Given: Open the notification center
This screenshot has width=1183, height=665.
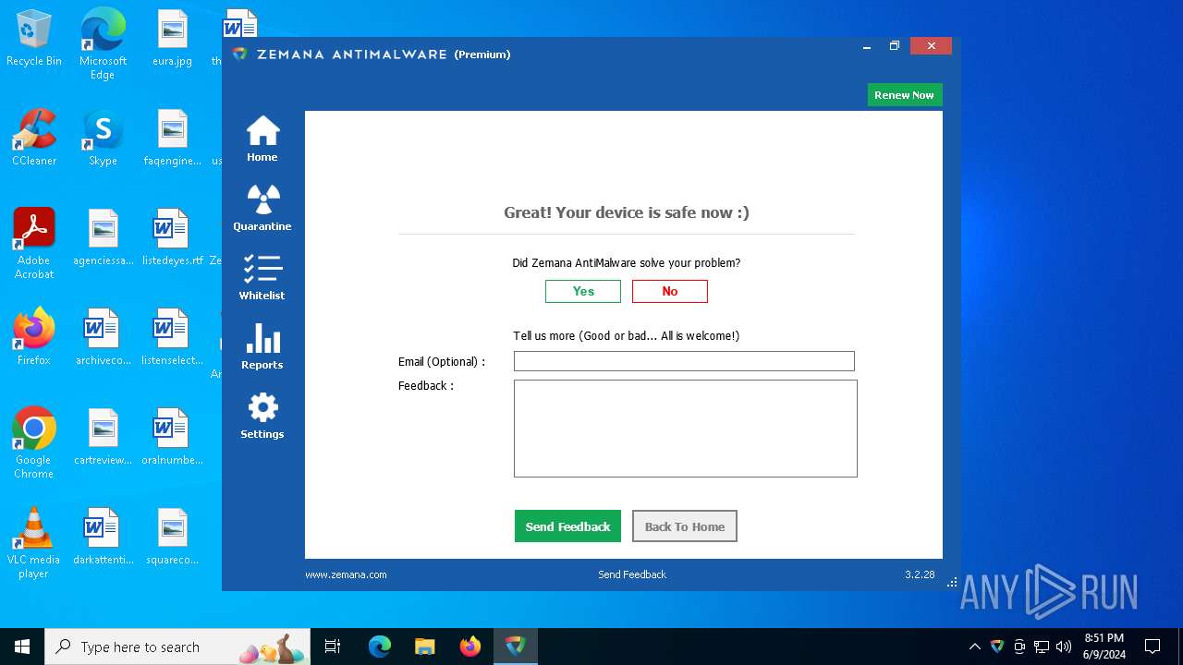Looking at the screenshot, I should click(1153, 647).
